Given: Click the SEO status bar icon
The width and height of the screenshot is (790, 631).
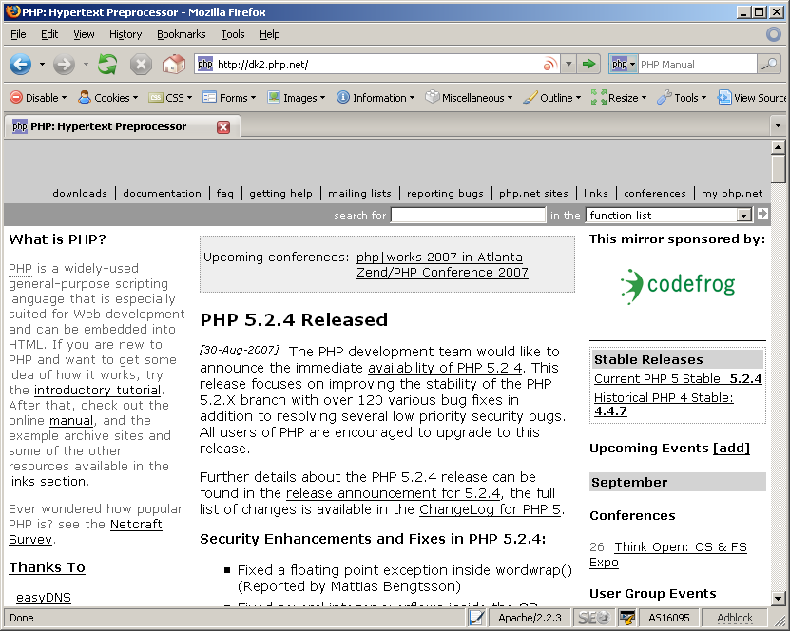Looking at the screenshot, I should [594, 618].
